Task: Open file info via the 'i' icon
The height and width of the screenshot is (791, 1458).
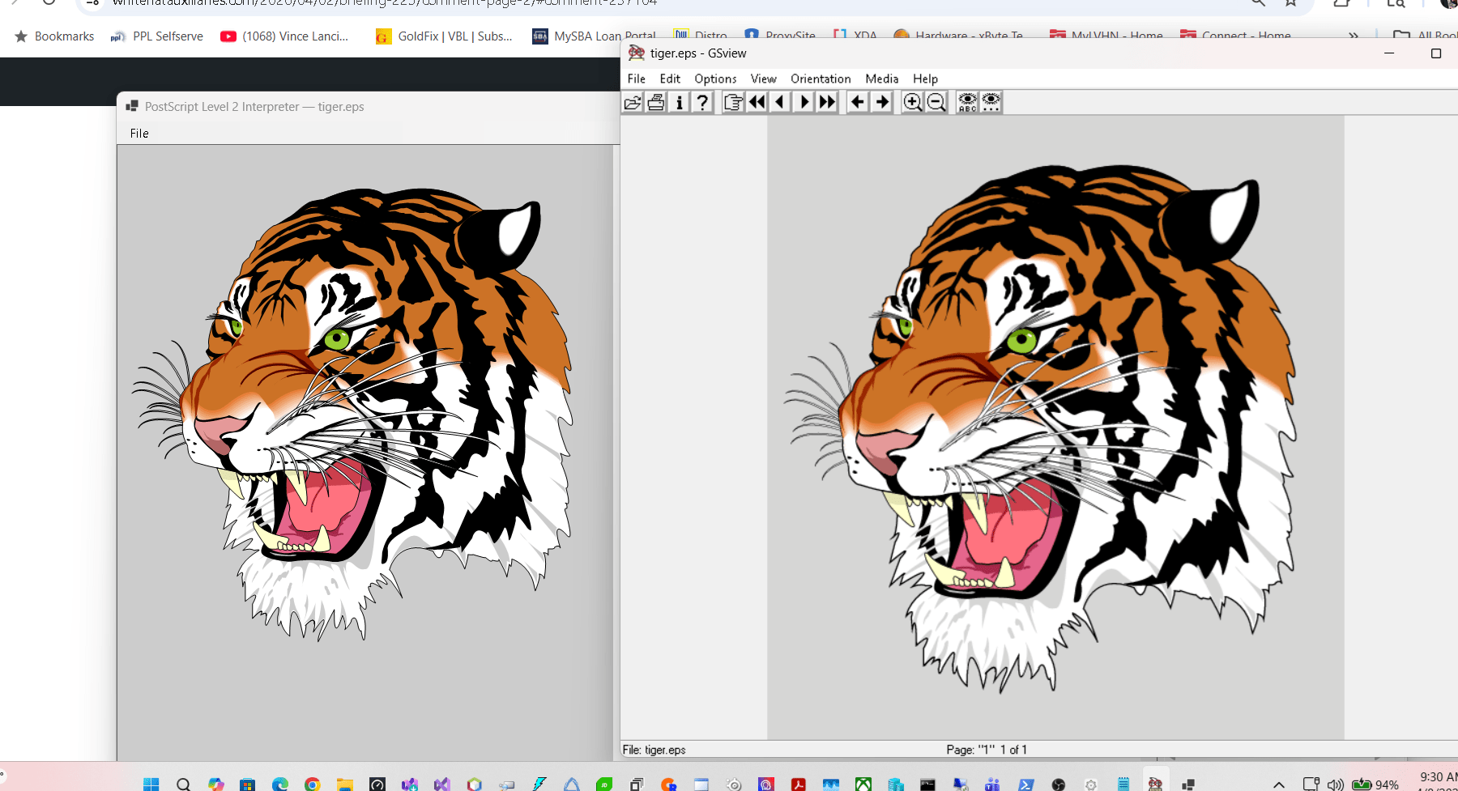Action: [x=680, y=102]
